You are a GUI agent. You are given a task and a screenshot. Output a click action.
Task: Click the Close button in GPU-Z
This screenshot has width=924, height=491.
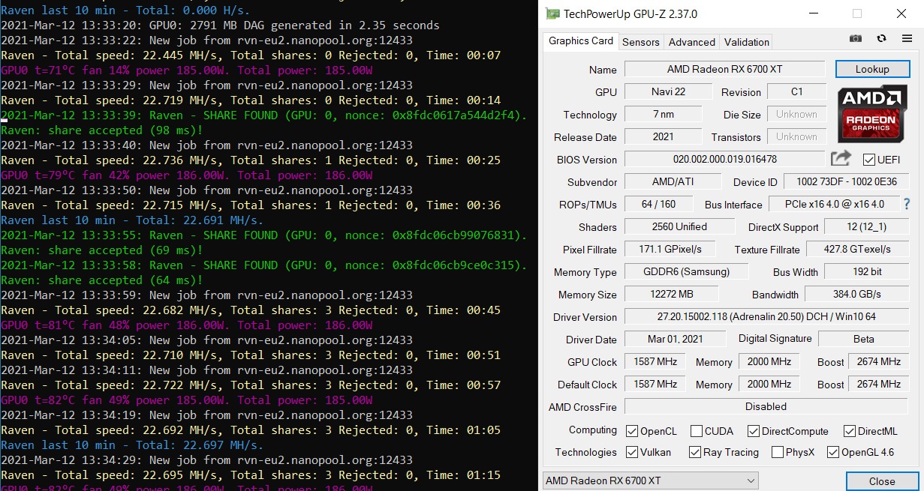[882, 481]
